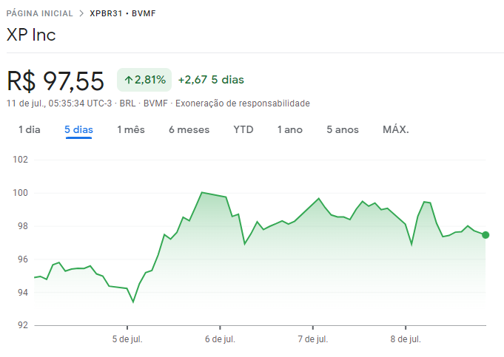Viewport: 504px width, 357px height.
Task: Select the 5 dias range tab
Action: (x=78, y=129)
